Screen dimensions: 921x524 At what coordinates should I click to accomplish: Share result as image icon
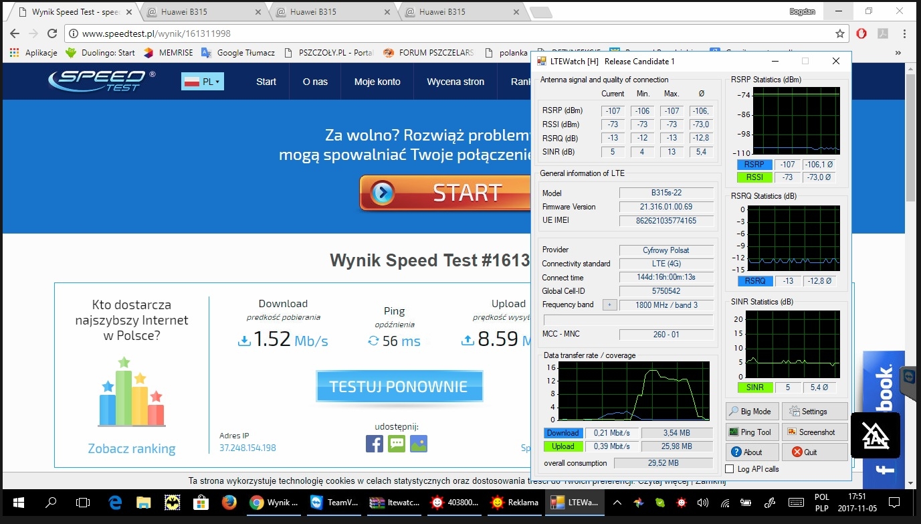[x=419, y=443]
